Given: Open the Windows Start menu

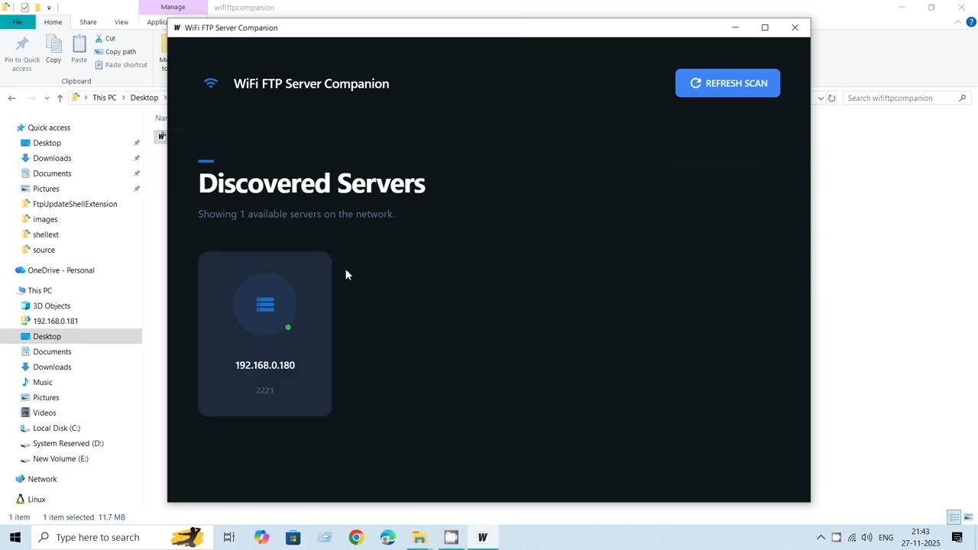Looking at the screenshot, I should (15, 537).
